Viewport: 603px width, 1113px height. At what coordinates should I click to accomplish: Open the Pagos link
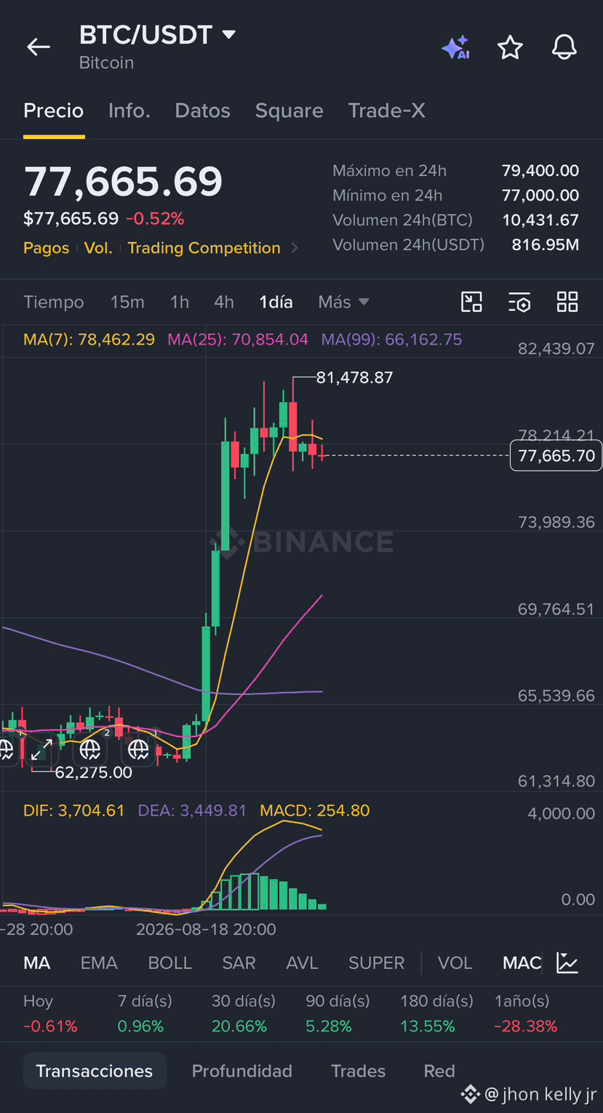coord(47,248)
